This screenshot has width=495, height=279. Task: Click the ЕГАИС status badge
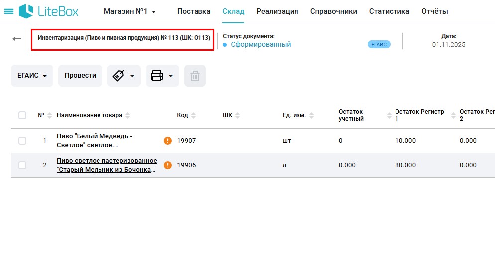pos(379,44)
